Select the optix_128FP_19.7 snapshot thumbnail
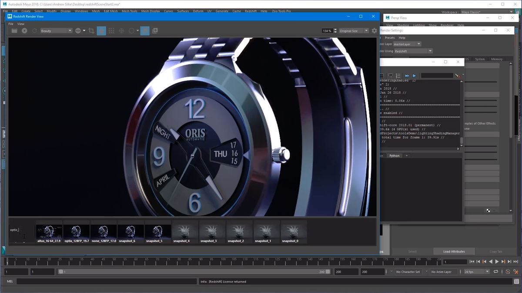This screenshot has width=522, height=293. click(x=77, y=232)
